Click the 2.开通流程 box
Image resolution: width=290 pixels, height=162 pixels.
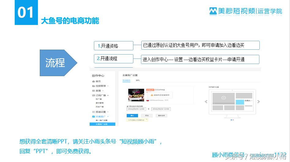(113, 59)
